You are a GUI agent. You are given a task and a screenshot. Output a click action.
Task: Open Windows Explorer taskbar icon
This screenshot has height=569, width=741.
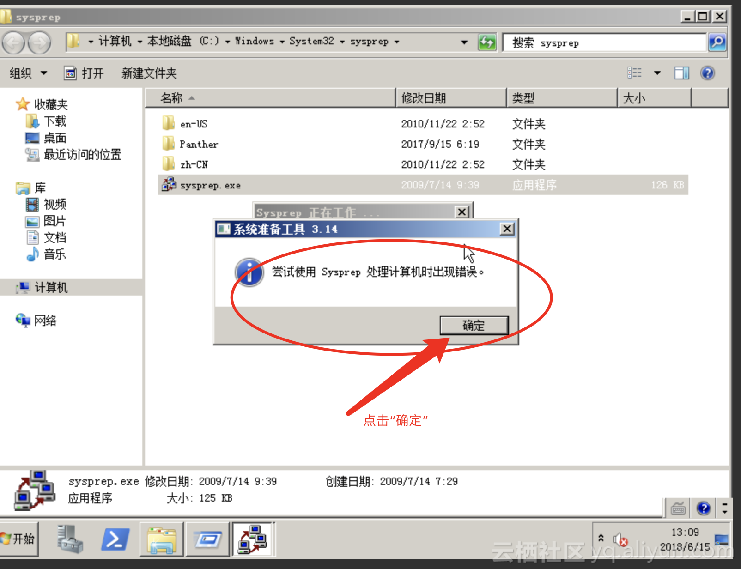click(161, 539)
